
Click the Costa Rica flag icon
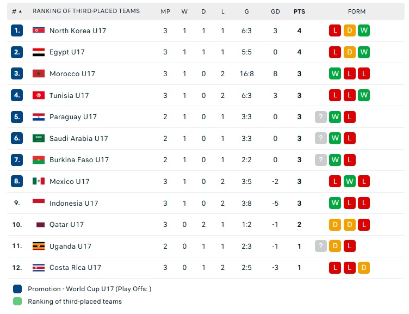(x=38, y=268)
